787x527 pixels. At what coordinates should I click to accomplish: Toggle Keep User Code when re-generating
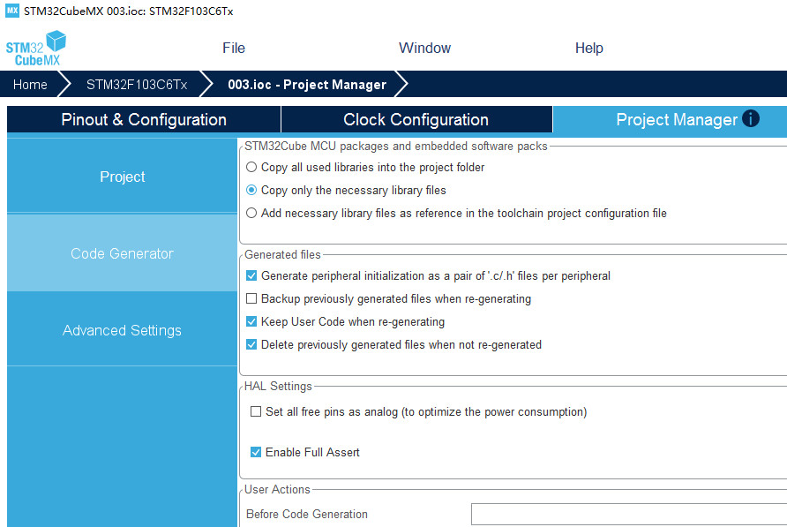point(251,321)
